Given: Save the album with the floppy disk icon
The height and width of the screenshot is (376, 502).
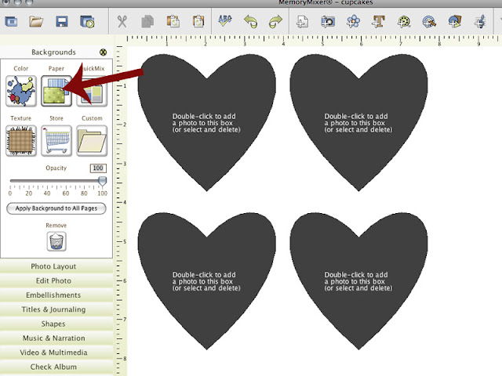Looking at the screenshot, I should (62, 22).
